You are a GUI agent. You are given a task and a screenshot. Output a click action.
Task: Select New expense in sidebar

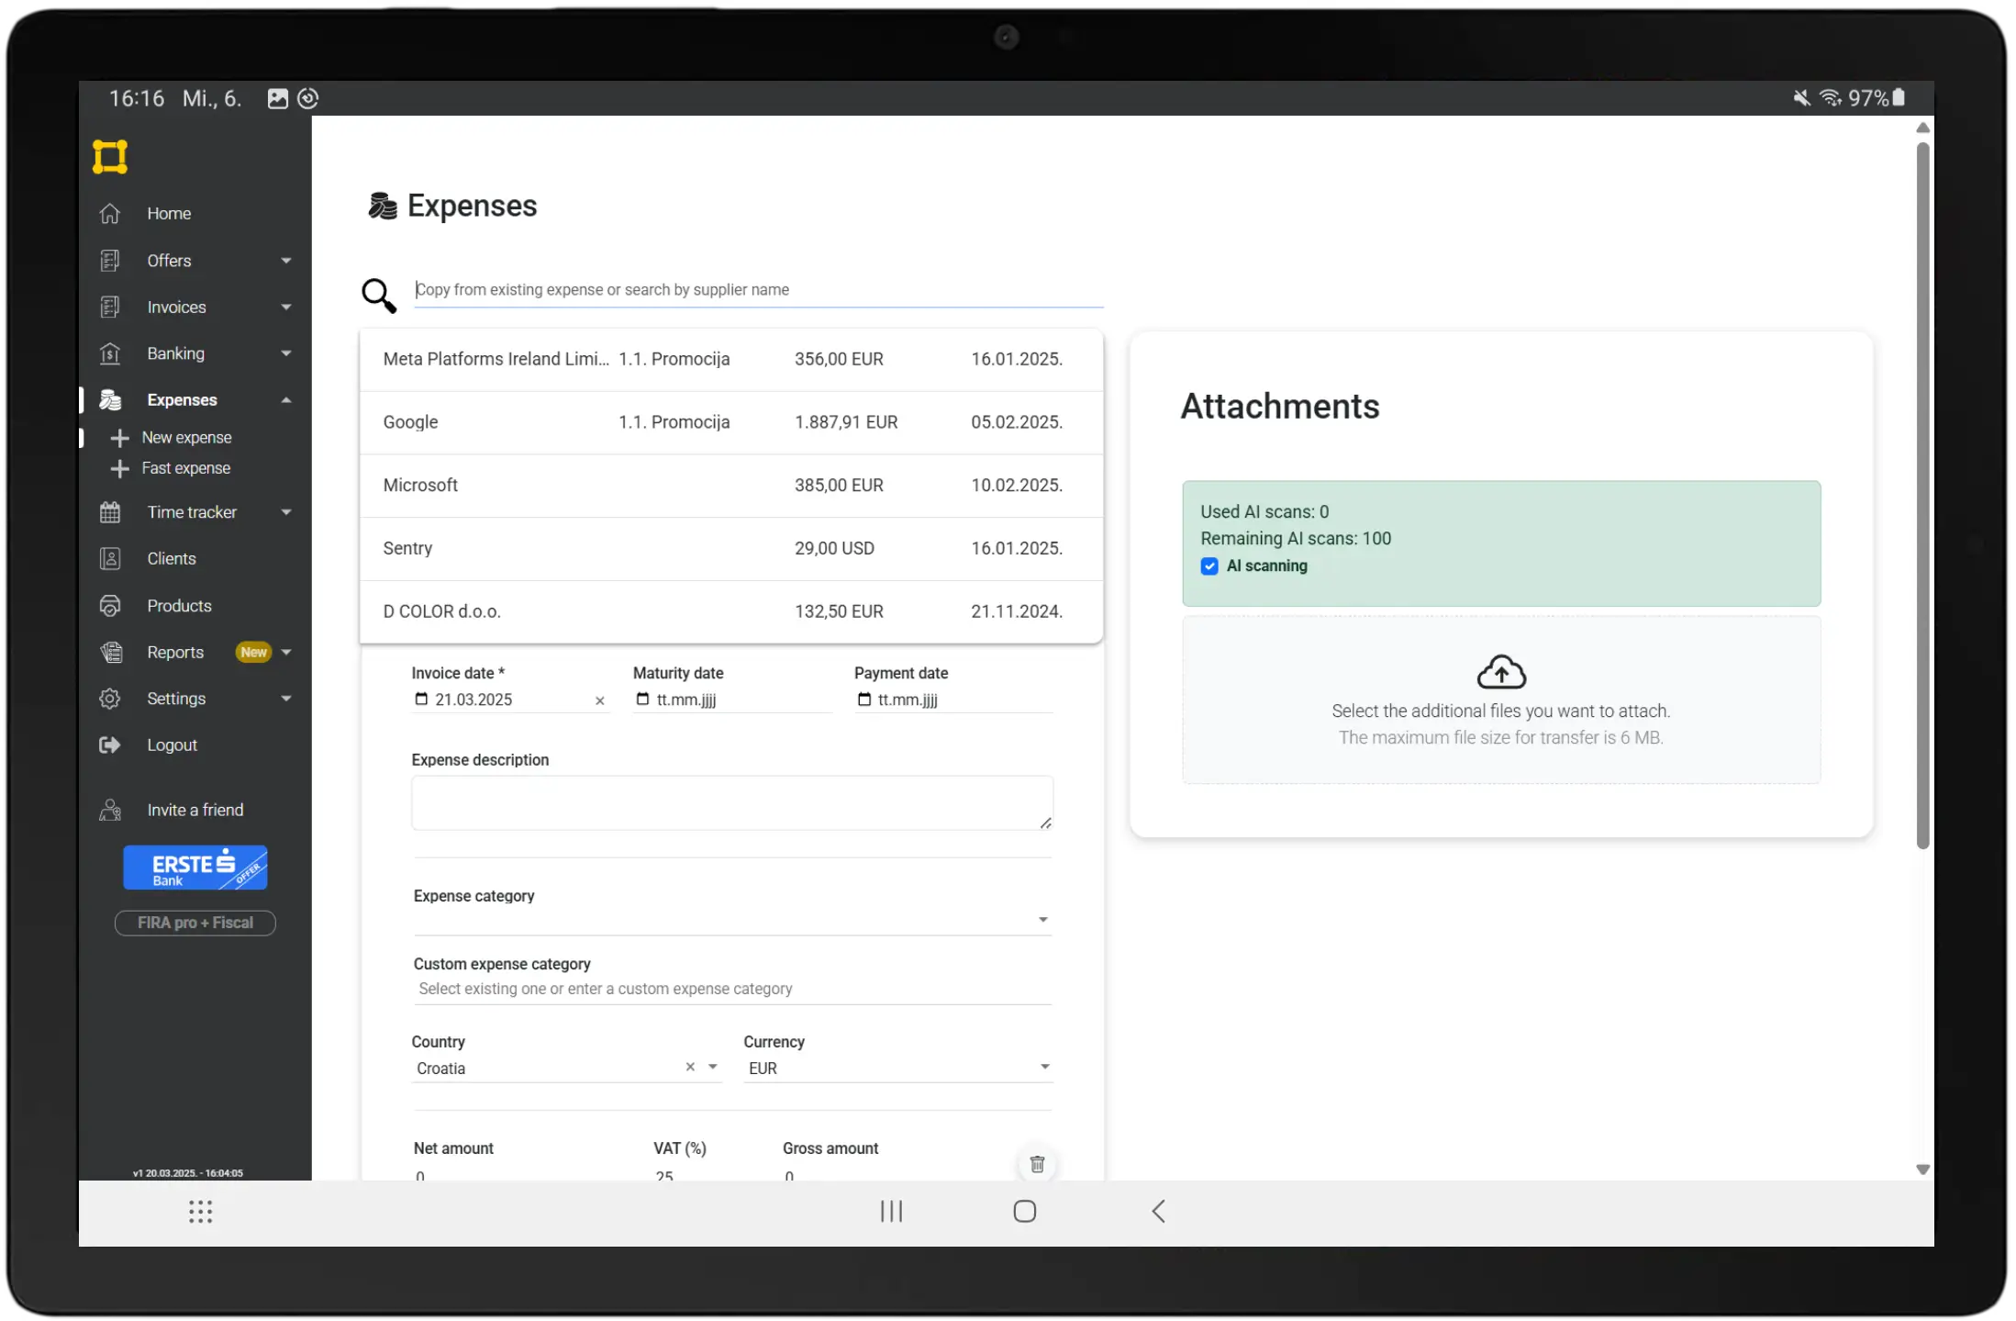[186, 438]
